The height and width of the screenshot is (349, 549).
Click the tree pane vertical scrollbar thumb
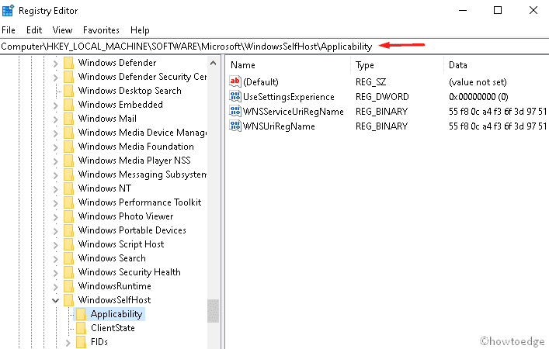[213, 310]
